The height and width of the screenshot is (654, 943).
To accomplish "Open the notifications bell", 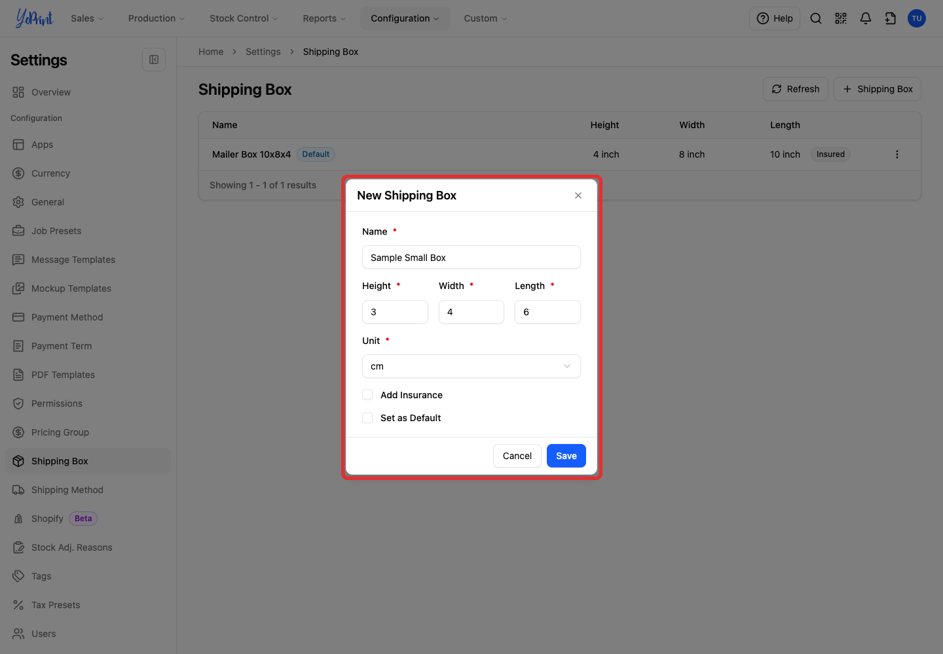I will pyautogui.click(x=866, y=18).
